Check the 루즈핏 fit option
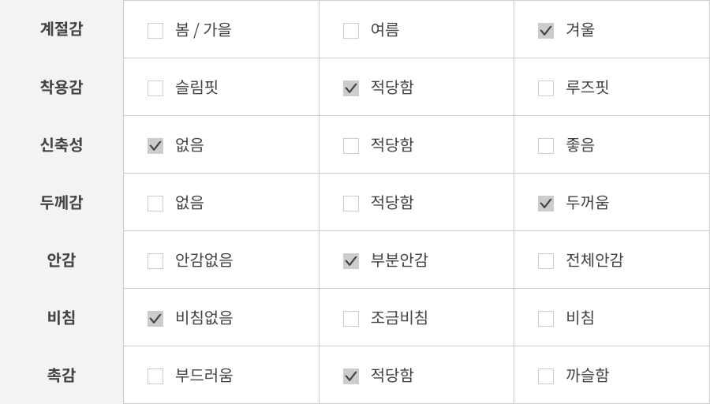The image size is (710, 404). click(x=546, y=88)
